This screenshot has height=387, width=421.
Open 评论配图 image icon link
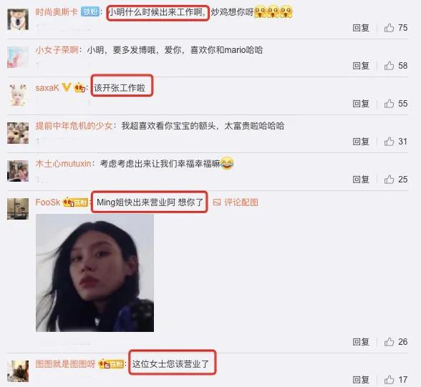[236, 202]
